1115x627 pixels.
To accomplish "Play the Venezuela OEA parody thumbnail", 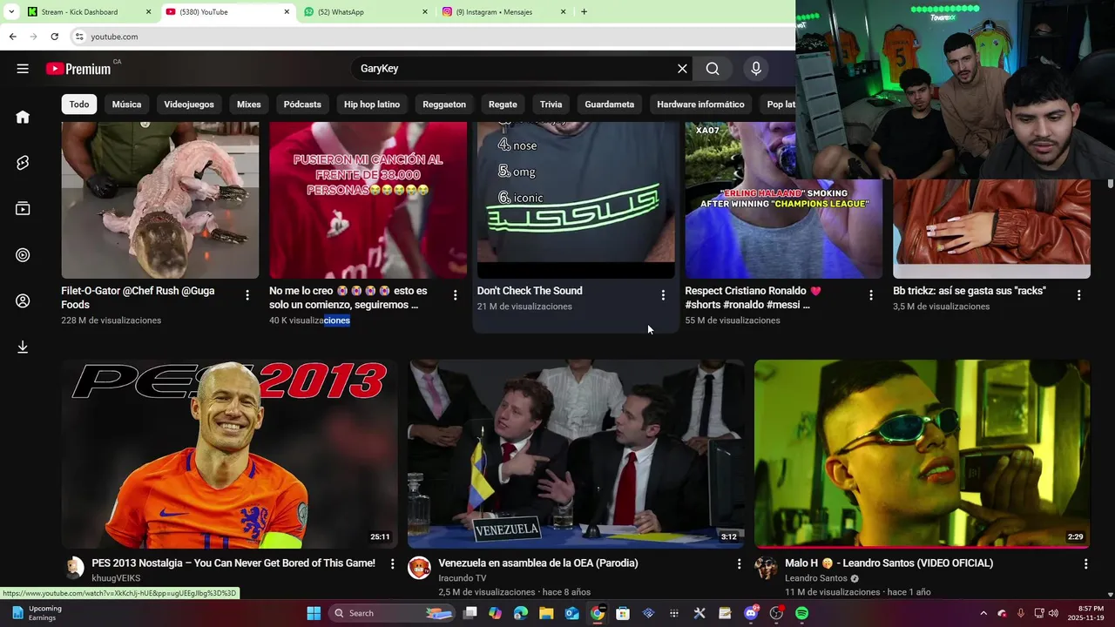I will pyautogui.click(x=576, y=454).
